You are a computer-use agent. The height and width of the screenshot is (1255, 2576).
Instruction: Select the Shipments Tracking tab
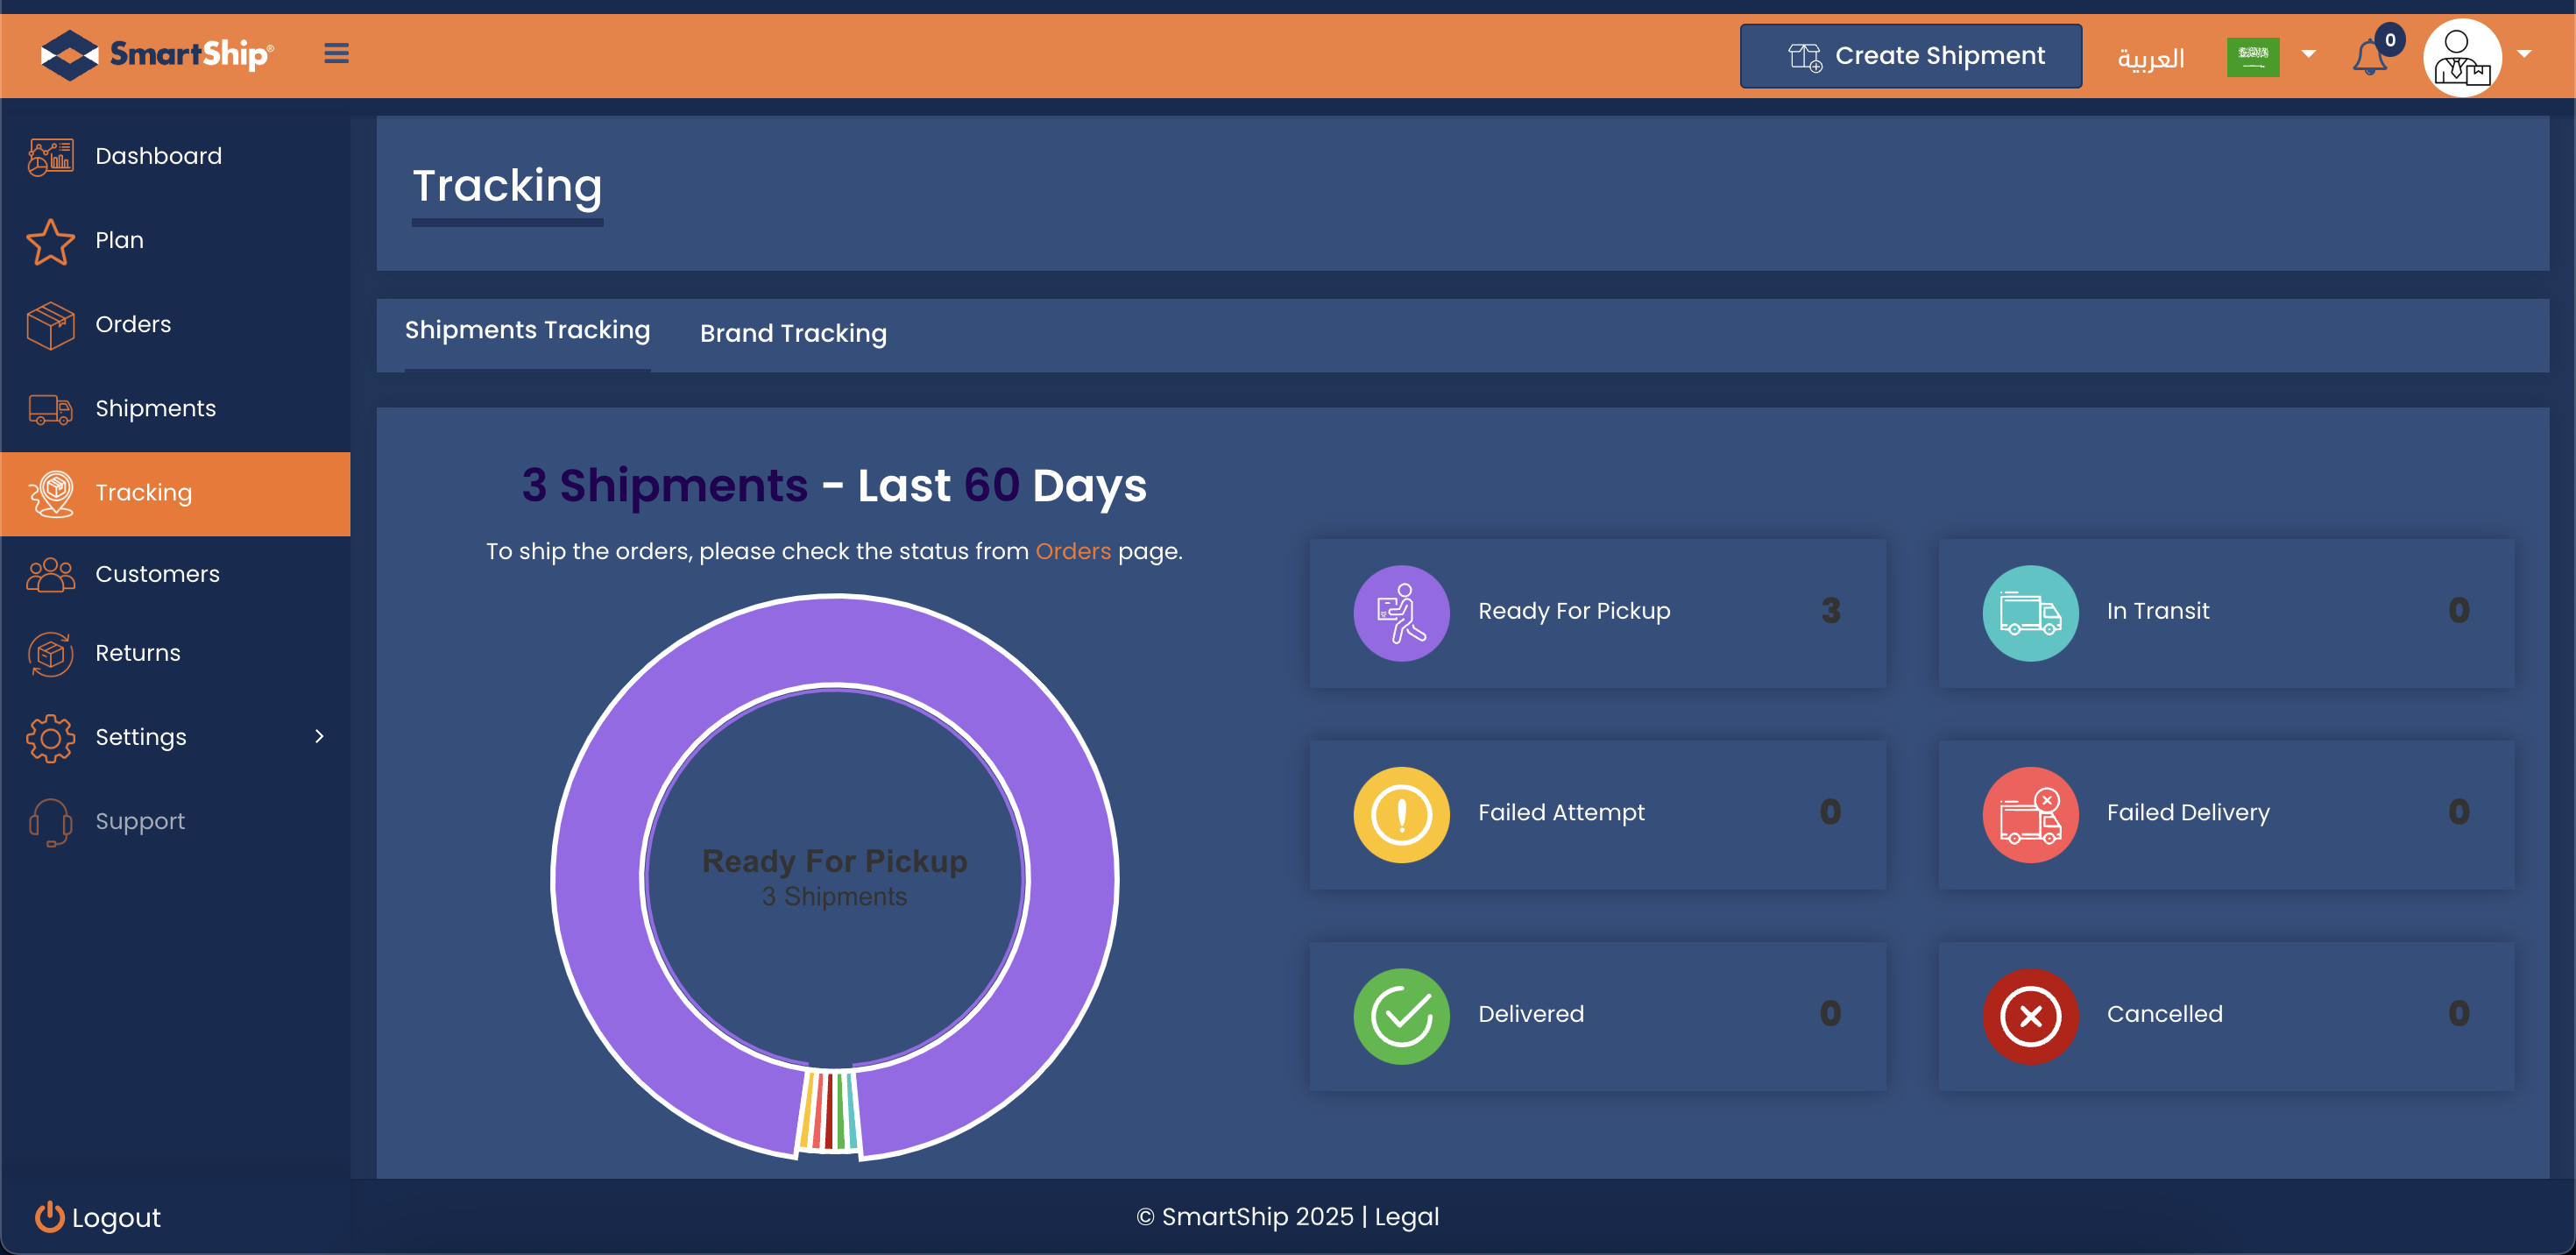coord(527,330)
